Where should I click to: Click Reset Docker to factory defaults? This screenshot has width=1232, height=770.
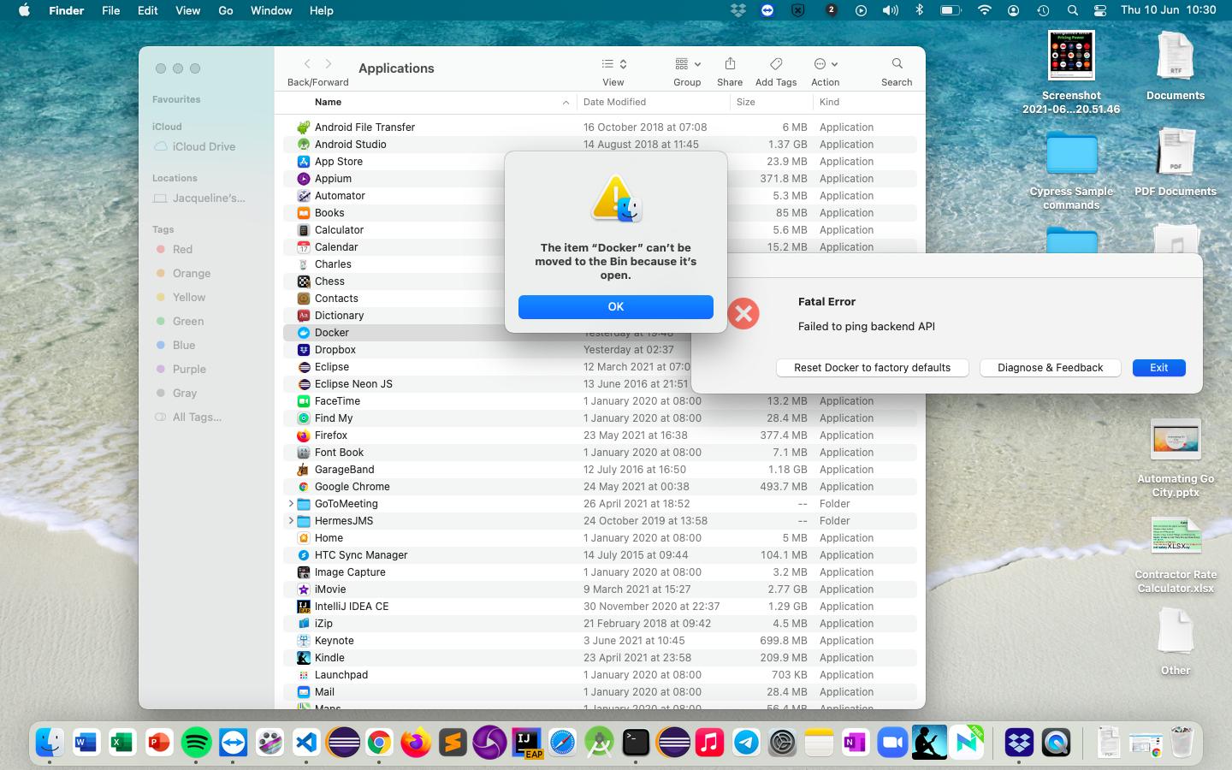pos(873,368)
